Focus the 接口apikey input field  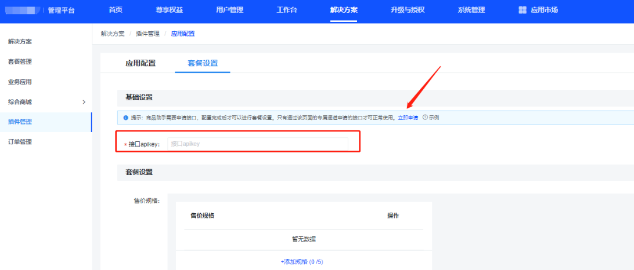tap(257, 144)
